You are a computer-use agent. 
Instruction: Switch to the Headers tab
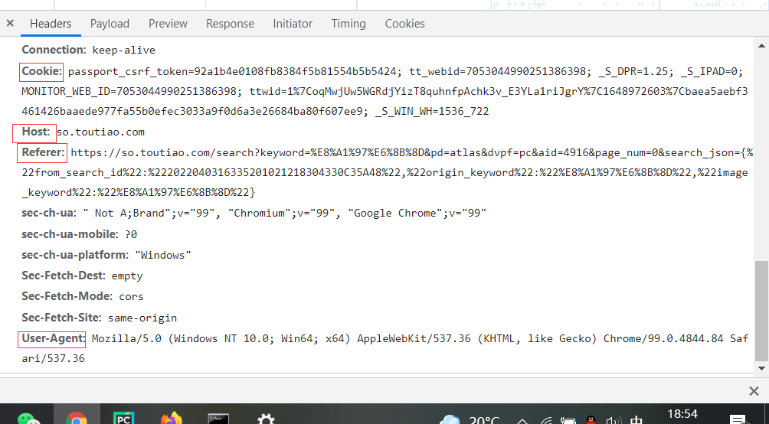(51, 24)
